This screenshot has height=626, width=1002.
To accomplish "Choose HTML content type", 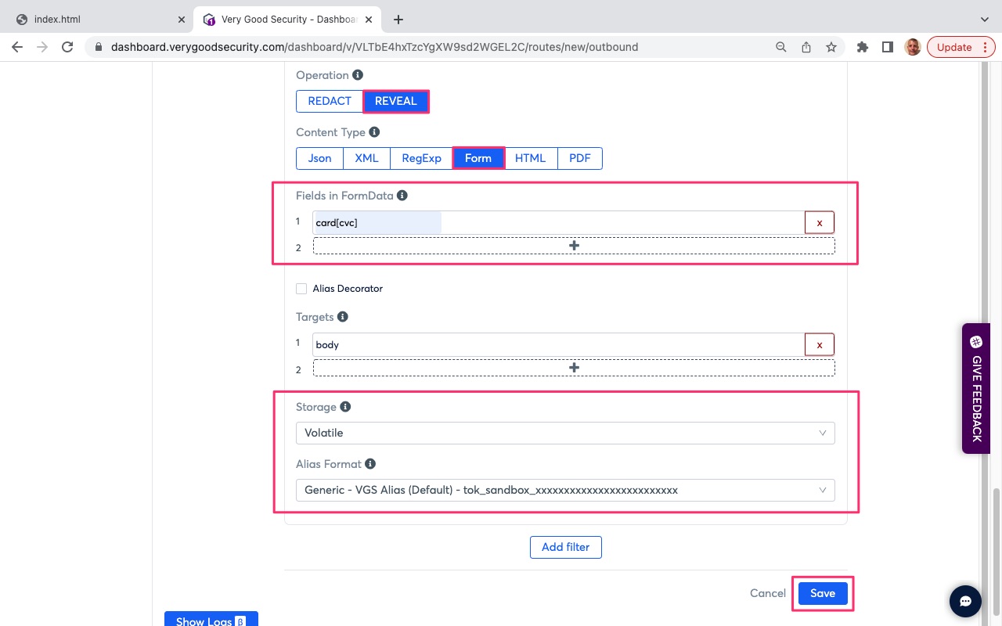I will (x=530, y=158).
